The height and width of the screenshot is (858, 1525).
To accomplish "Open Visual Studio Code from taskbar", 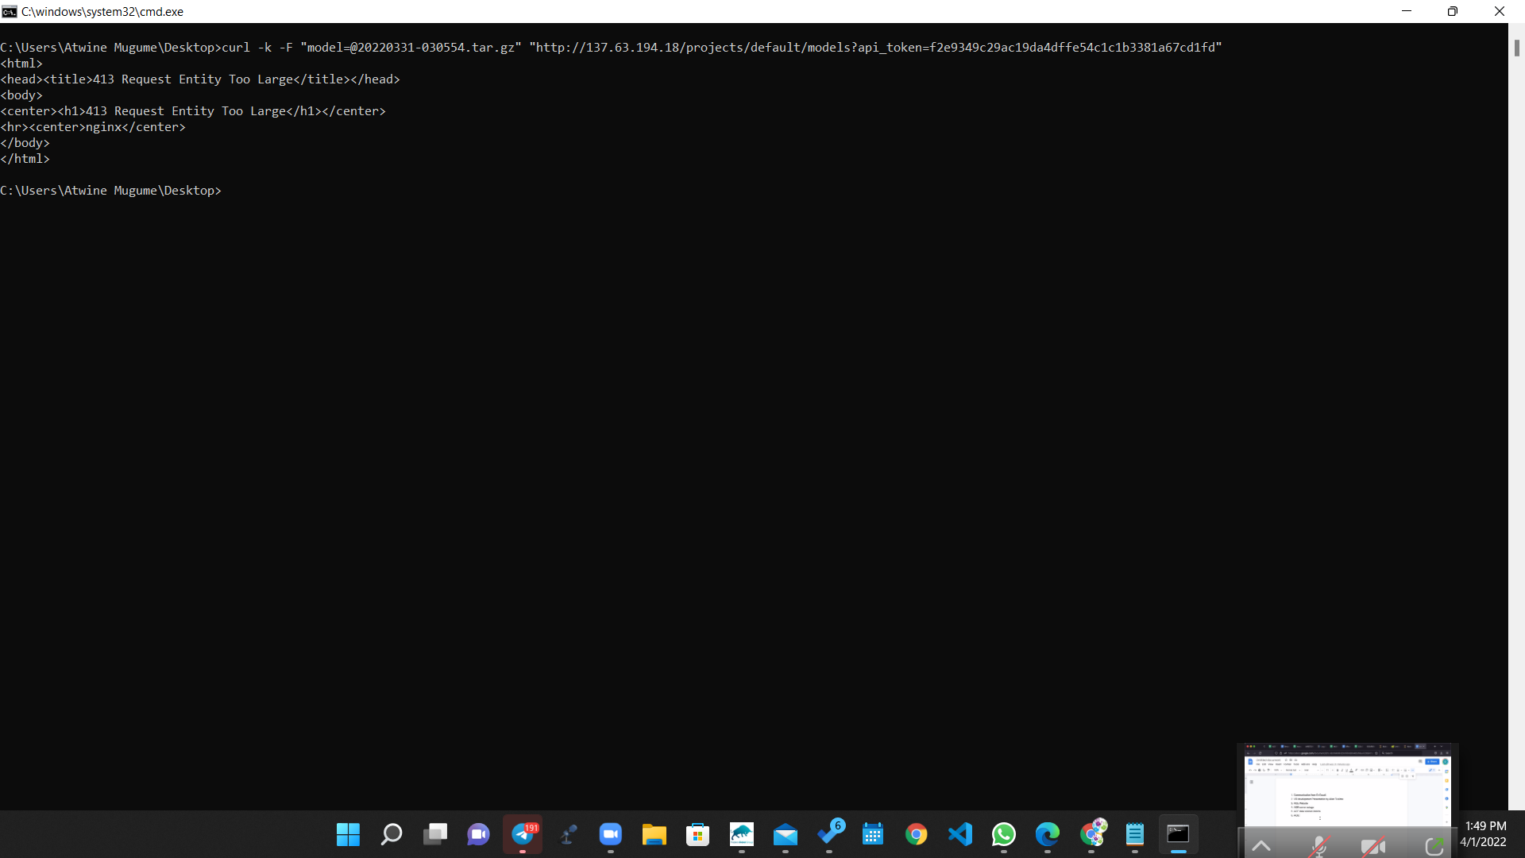I will click(959, 834).
